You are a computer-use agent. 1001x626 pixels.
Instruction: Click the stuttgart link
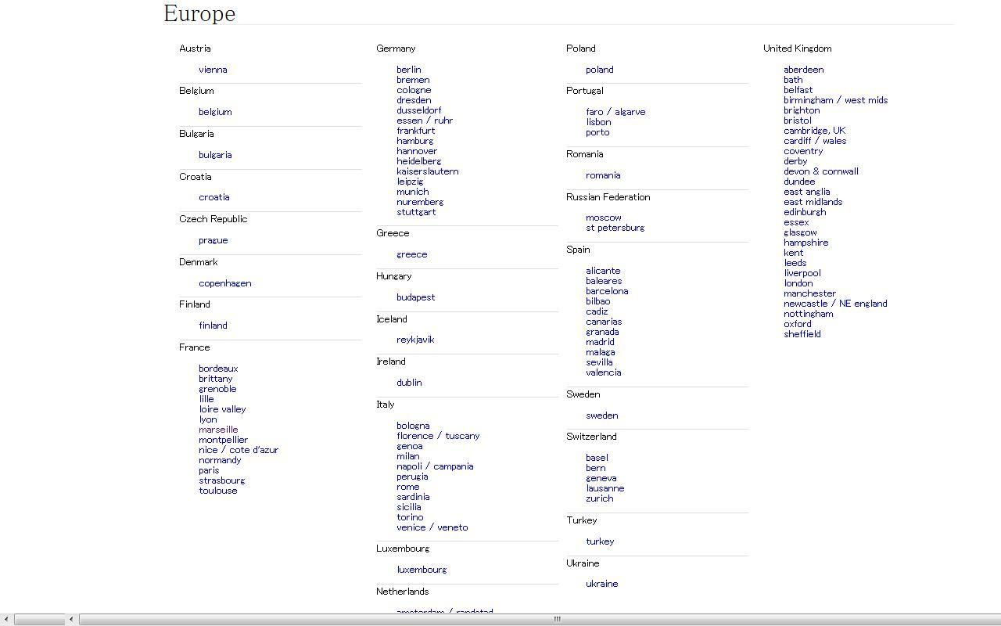coord(416,212)
